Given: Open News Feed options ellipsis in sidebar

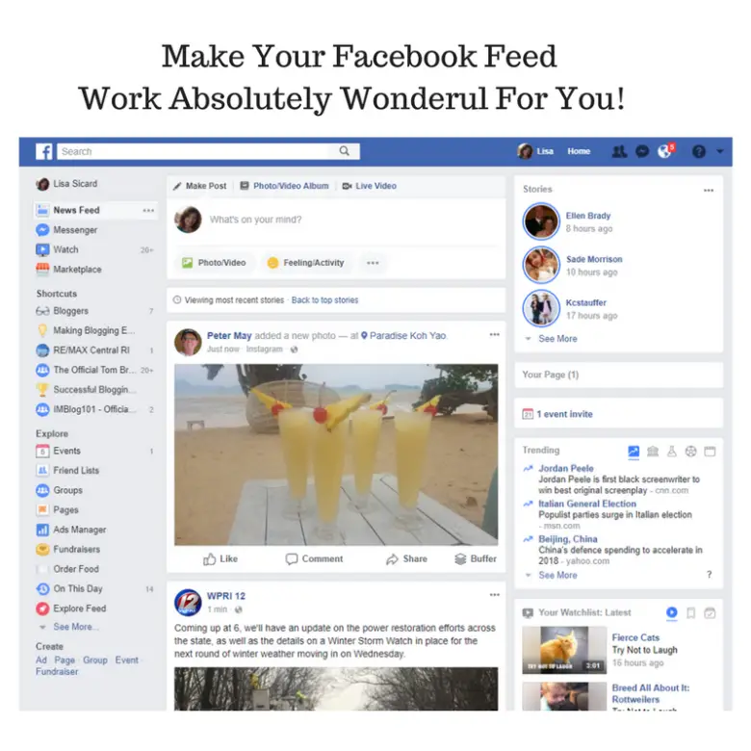Looking at the screenshot, I should (148, 210).
